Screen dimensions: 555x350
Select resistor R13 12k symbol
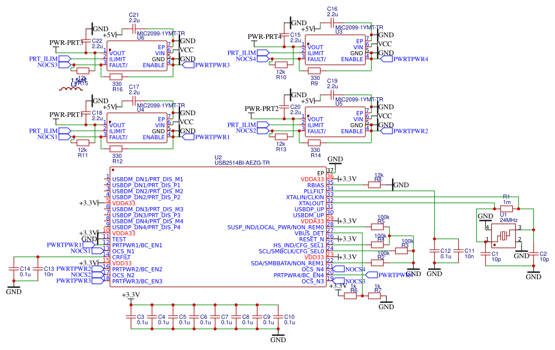(281, 137)
